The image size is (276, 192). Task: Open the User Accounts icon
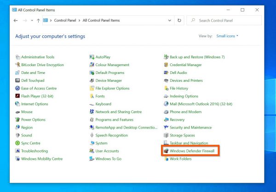[92, 151]
